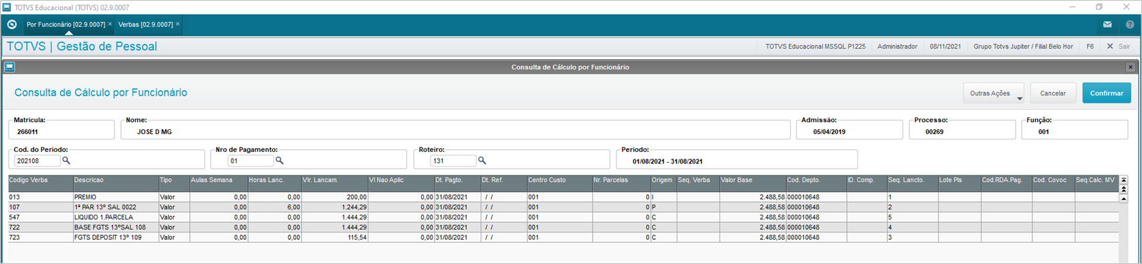This screenshot has height=264, width=1142.
Task: Click the TOTVS home circle icon
Action: point(12,24)
